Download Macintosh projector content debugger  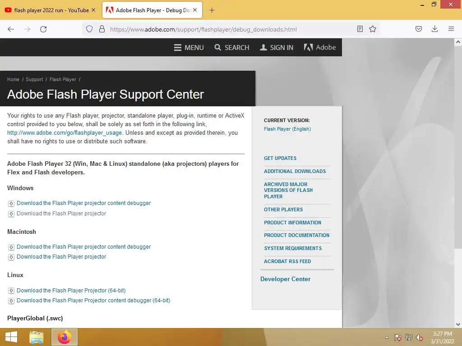83,246
